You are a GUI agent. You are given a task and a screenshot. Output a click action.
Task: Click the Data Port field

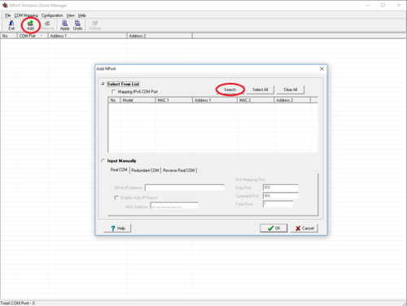pos(281,187)
